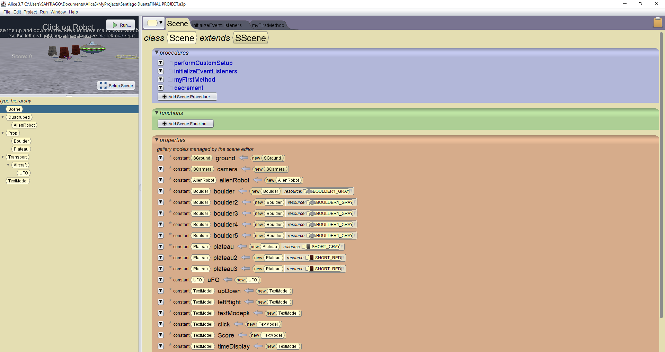Screen dimensions: 665x352
Task: Click the plus icon on Add Scene Function
Action: [x=165, y=124]
